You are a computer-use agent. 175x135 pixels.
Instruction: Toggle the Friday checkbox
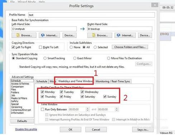tap(61, 97)
